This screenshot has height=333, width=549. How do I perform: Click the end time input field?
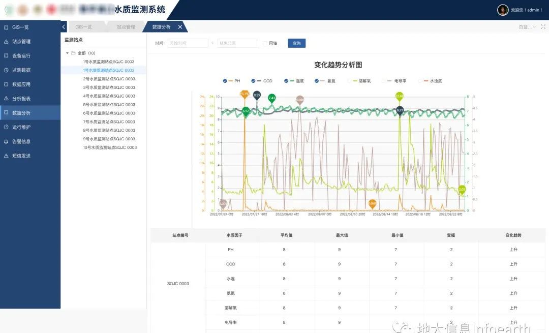237,43
